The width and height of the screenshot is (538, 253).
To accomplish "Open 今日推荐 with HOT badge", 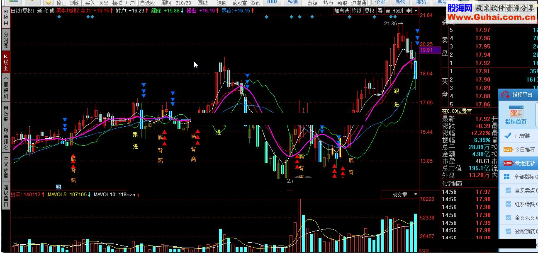I will 519,149.
